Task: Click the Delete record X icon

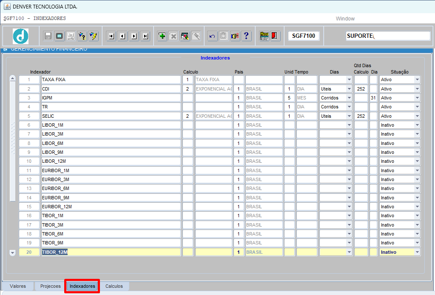Action: point(173,36)
